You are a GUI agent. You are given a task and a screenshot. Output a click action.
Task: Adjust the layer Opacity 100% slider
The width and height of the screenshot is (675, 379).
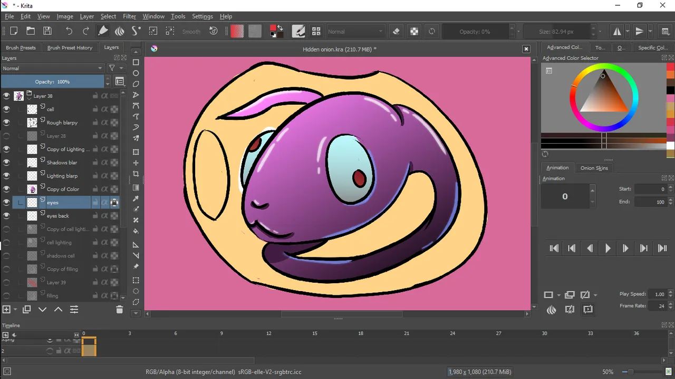pyautogui.click(x=52, y=82)
